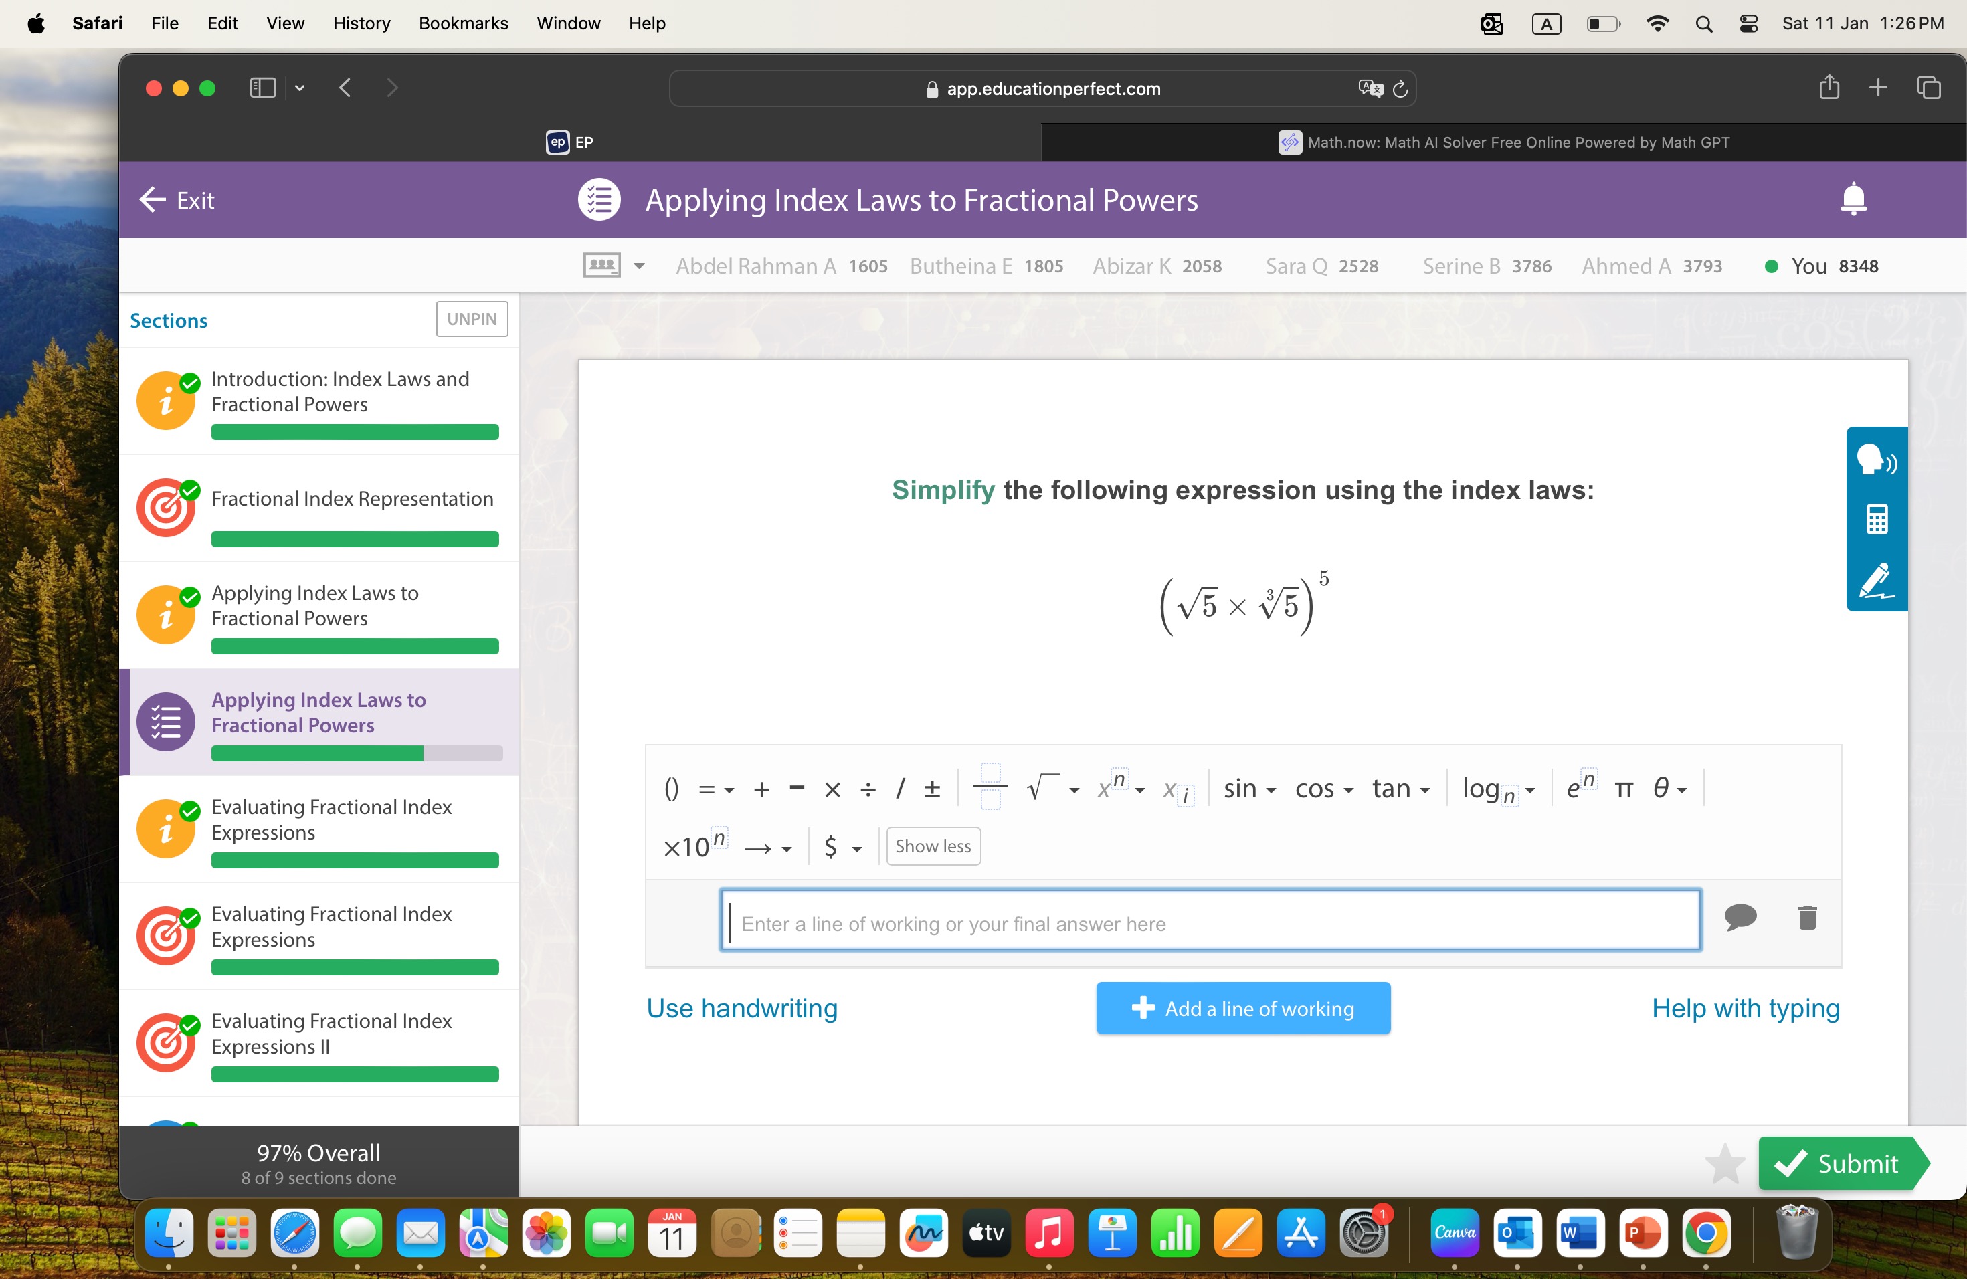1967x1279 pixels.
Task: Open the sin function dropdown
Action: coord(1249,789)
